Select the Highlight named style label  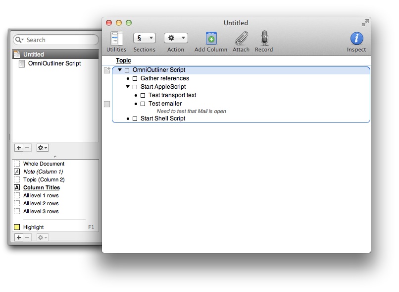click(x=33, y=227)
